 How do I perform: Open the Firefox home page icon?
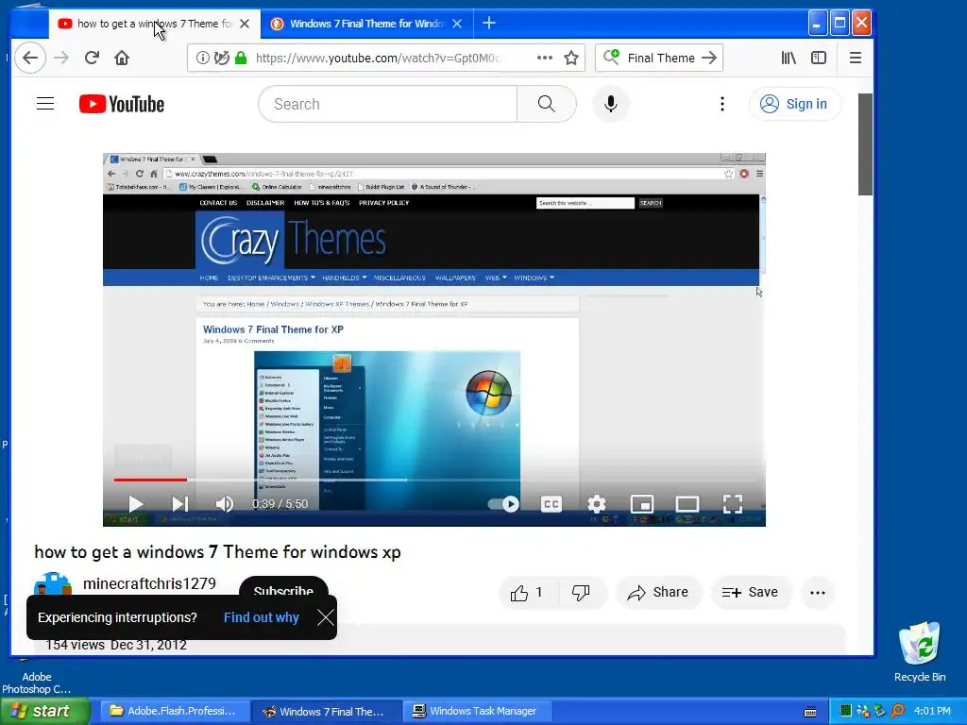click(122, 58)
